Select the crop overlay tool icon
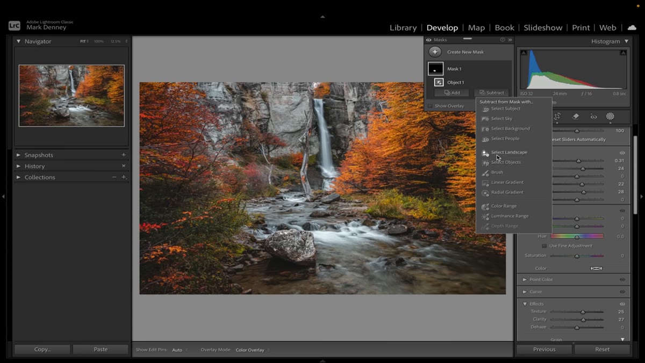645x363 pixels. pyautogui.click(x=557, y=116)
